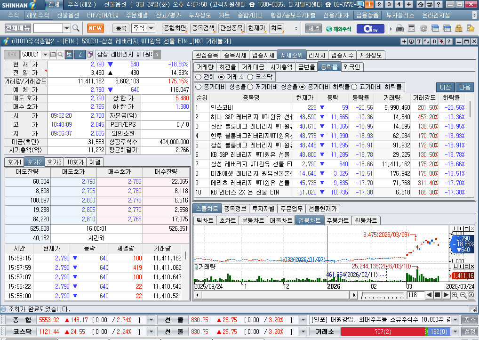Open the 금융상품 main menu
Screen dimensions: 479x340
tap(367, 15)
